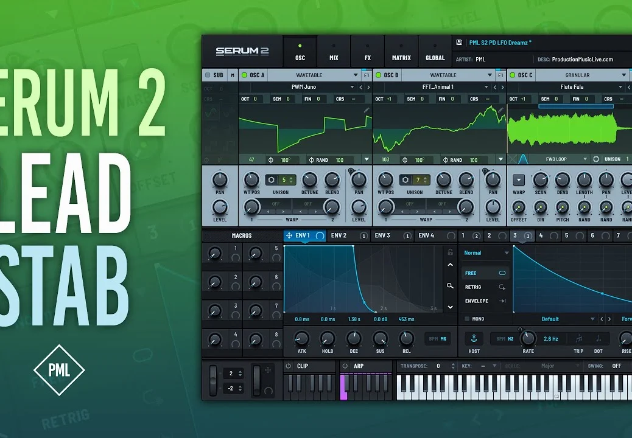The height and width of the screenshot is (438, 632).
Task: Enable the LFO triplet note icon
Action: coord(579,339)
